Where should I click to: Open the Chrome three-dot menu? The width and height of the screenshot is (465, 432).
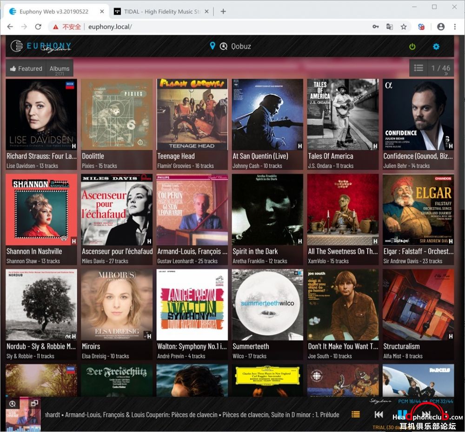click(x=455, y=27)
